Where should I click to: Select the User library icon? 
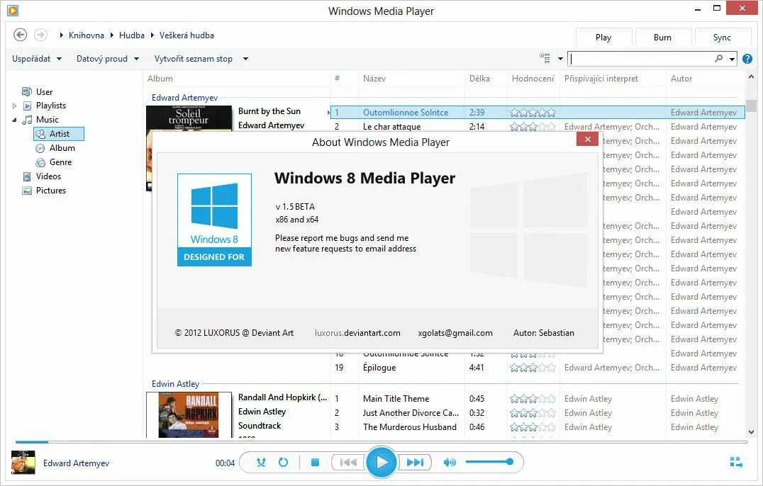[x=27, y=91]
